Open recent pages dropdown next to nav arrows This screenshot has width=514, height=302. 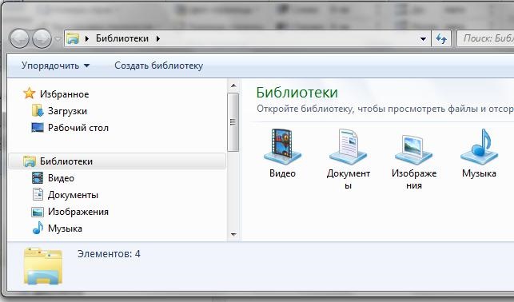click(x=58, y=39)
